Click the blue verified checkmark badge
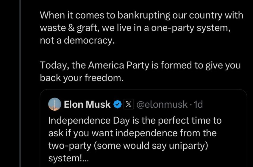Viewport: 253px width, 167px height. pos(118,104)
